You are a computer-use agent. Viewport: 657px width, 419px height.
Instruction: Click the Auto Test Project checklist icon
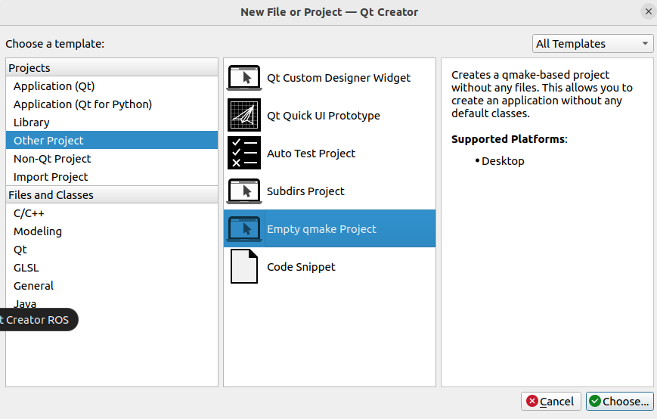coord(244,153)
